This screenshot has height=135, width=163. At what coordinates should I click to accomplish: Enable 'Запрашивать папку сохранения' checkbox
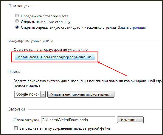(16, 128)
